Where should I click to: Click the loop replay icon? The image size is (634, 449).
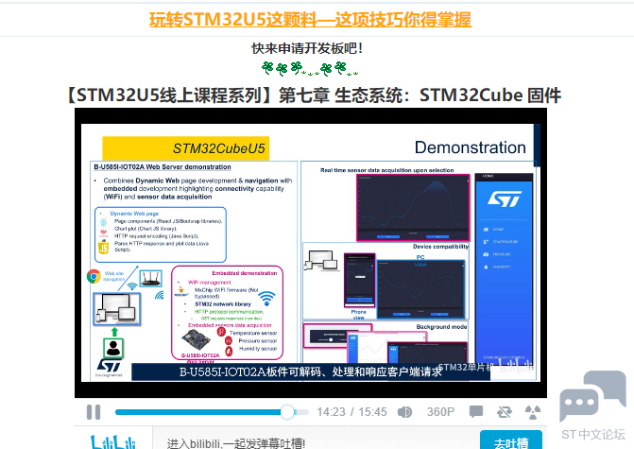click(505, 412)
